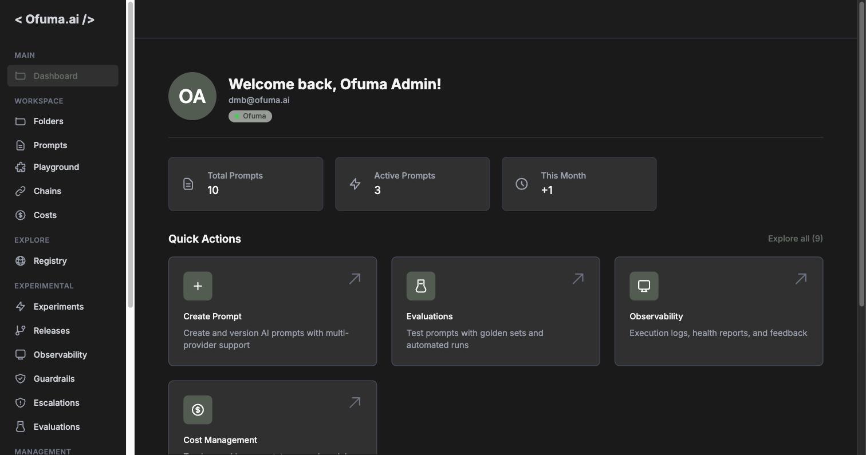866x455 pixels.
Task: Click the Costs dollar icon in sidebar
Action: coord(21,215)
